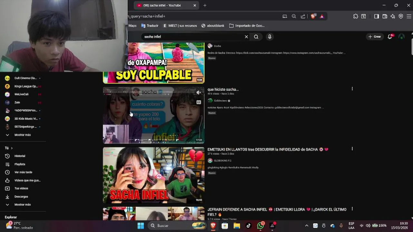Open Brave main hamburger menu
Viewport: 413px width, 232px height.
point(409,16)
